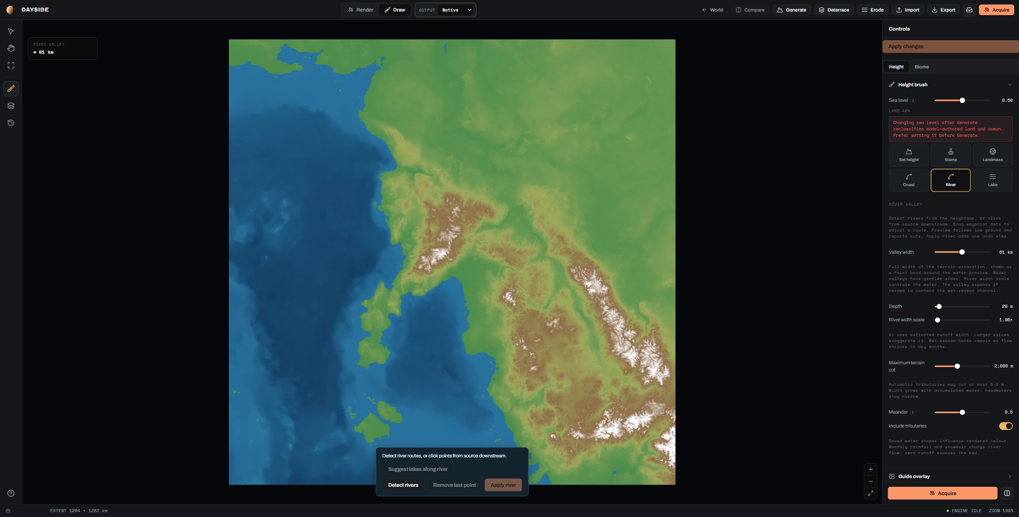Screen dimensions: 1019x517
Task: Choose the Lake brush tool
Action: [x=992, y=180]
